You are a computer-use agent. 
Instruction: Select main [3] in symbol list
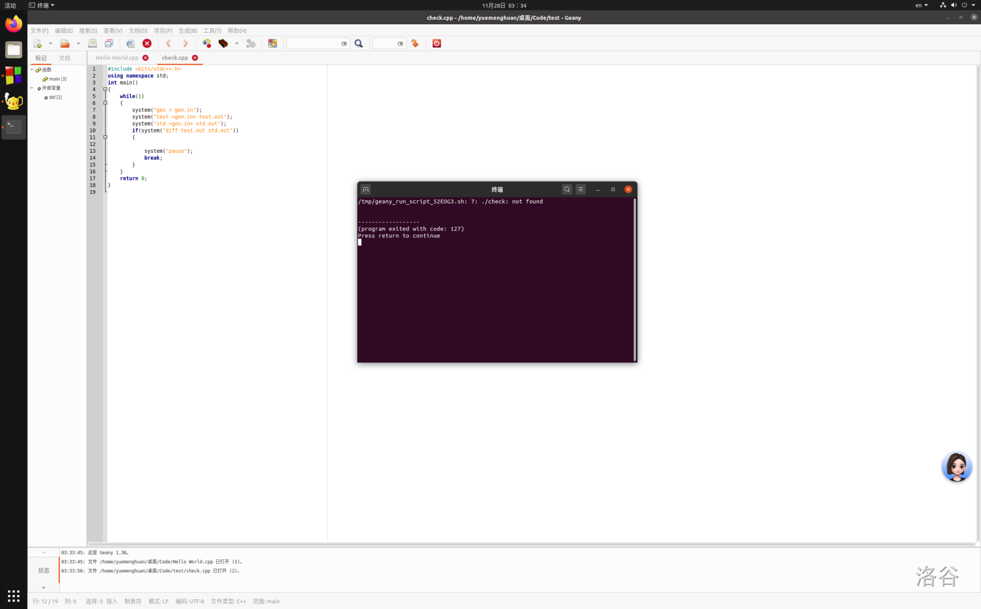tap(57, 79)
